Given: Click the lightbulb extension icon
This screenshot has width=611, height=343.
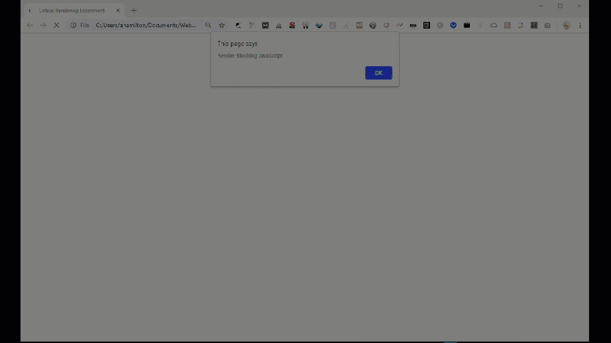Looking at the screenshot, I should click(305, 25).
